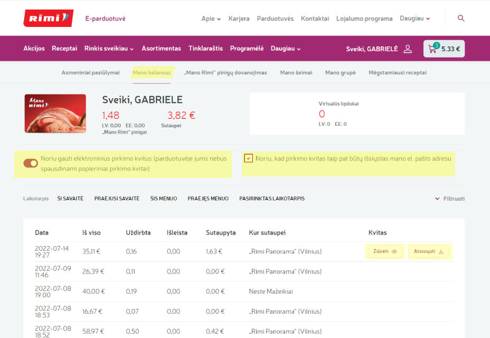Click the user profile icon
The width and height of the screenshot is (490, 338).
408,49
